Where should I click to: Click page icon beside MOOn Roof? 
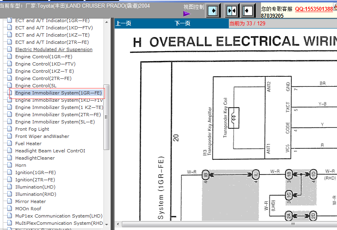pos(10,208)
